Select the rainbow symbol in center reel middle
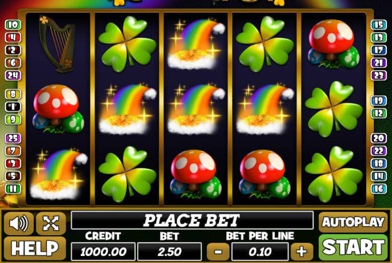 pos(195,109)
